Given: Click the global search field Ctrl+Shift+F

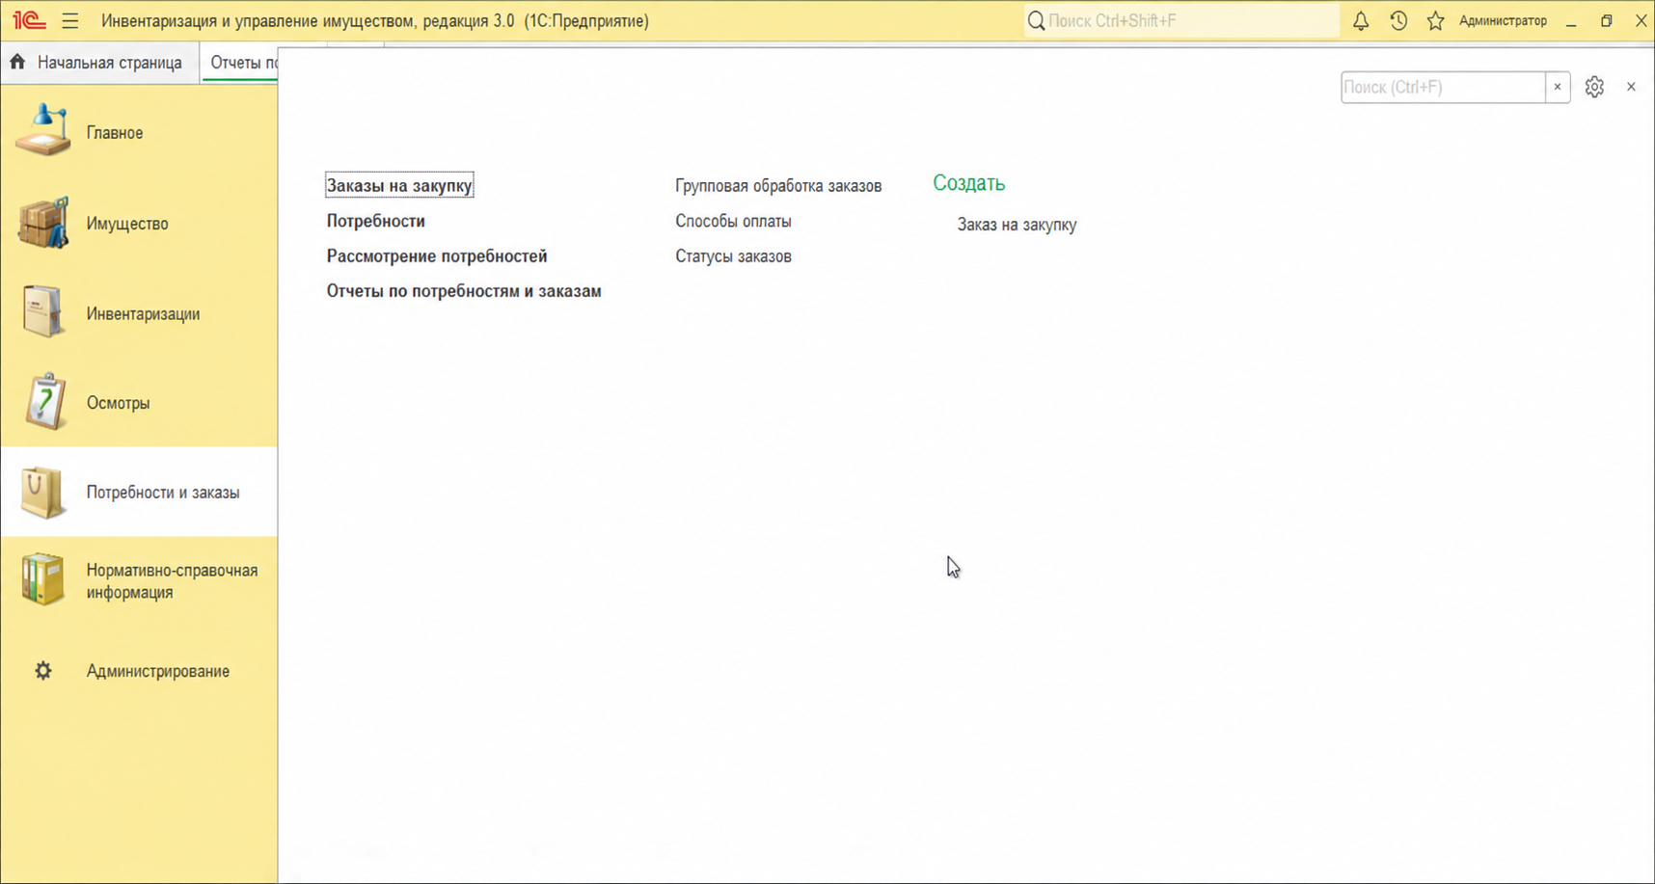Looking at the screenshot, I should tap(1181, 20).
